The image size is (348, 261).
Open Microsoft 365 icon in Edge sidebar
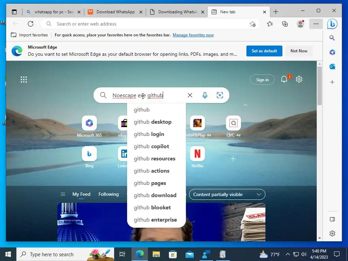click(332, 52)
